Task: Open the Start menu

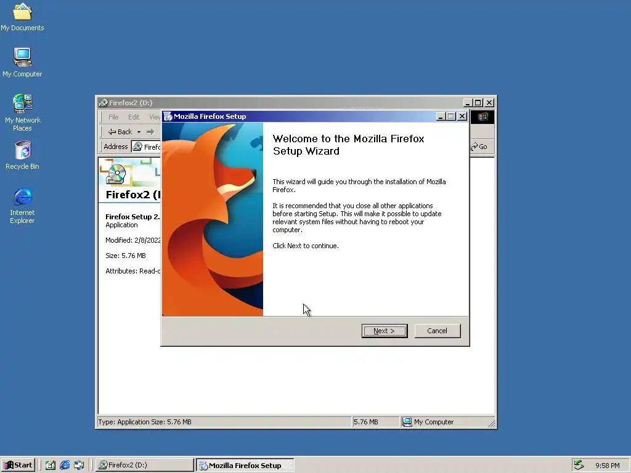Action: (x=18, y=465)
